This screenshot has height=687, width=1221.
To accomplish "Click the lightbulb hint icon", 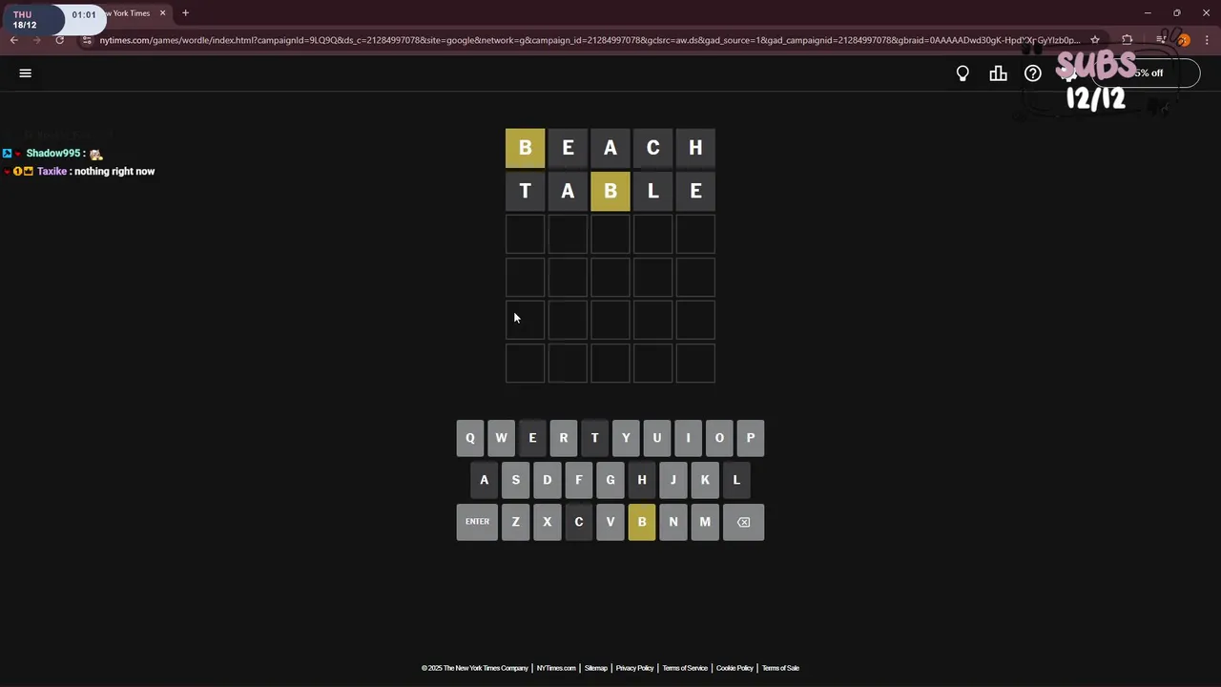I will (962, 73).
